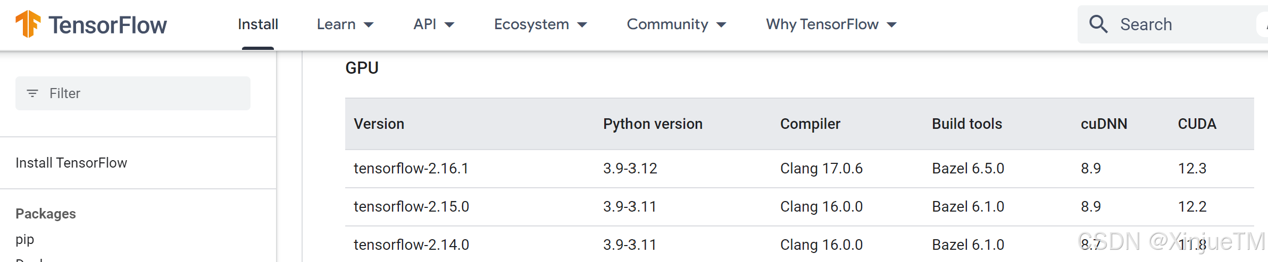Select the tensorflow-2.14.0 version cell
Screen dimensions: 1268x262
tap(411, 245)
